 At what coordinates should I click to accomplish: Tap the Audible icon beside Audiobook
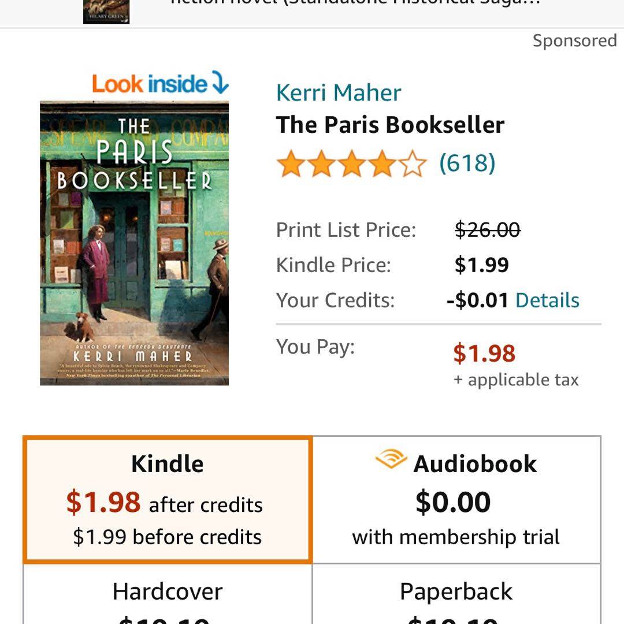tap(391, 461)
